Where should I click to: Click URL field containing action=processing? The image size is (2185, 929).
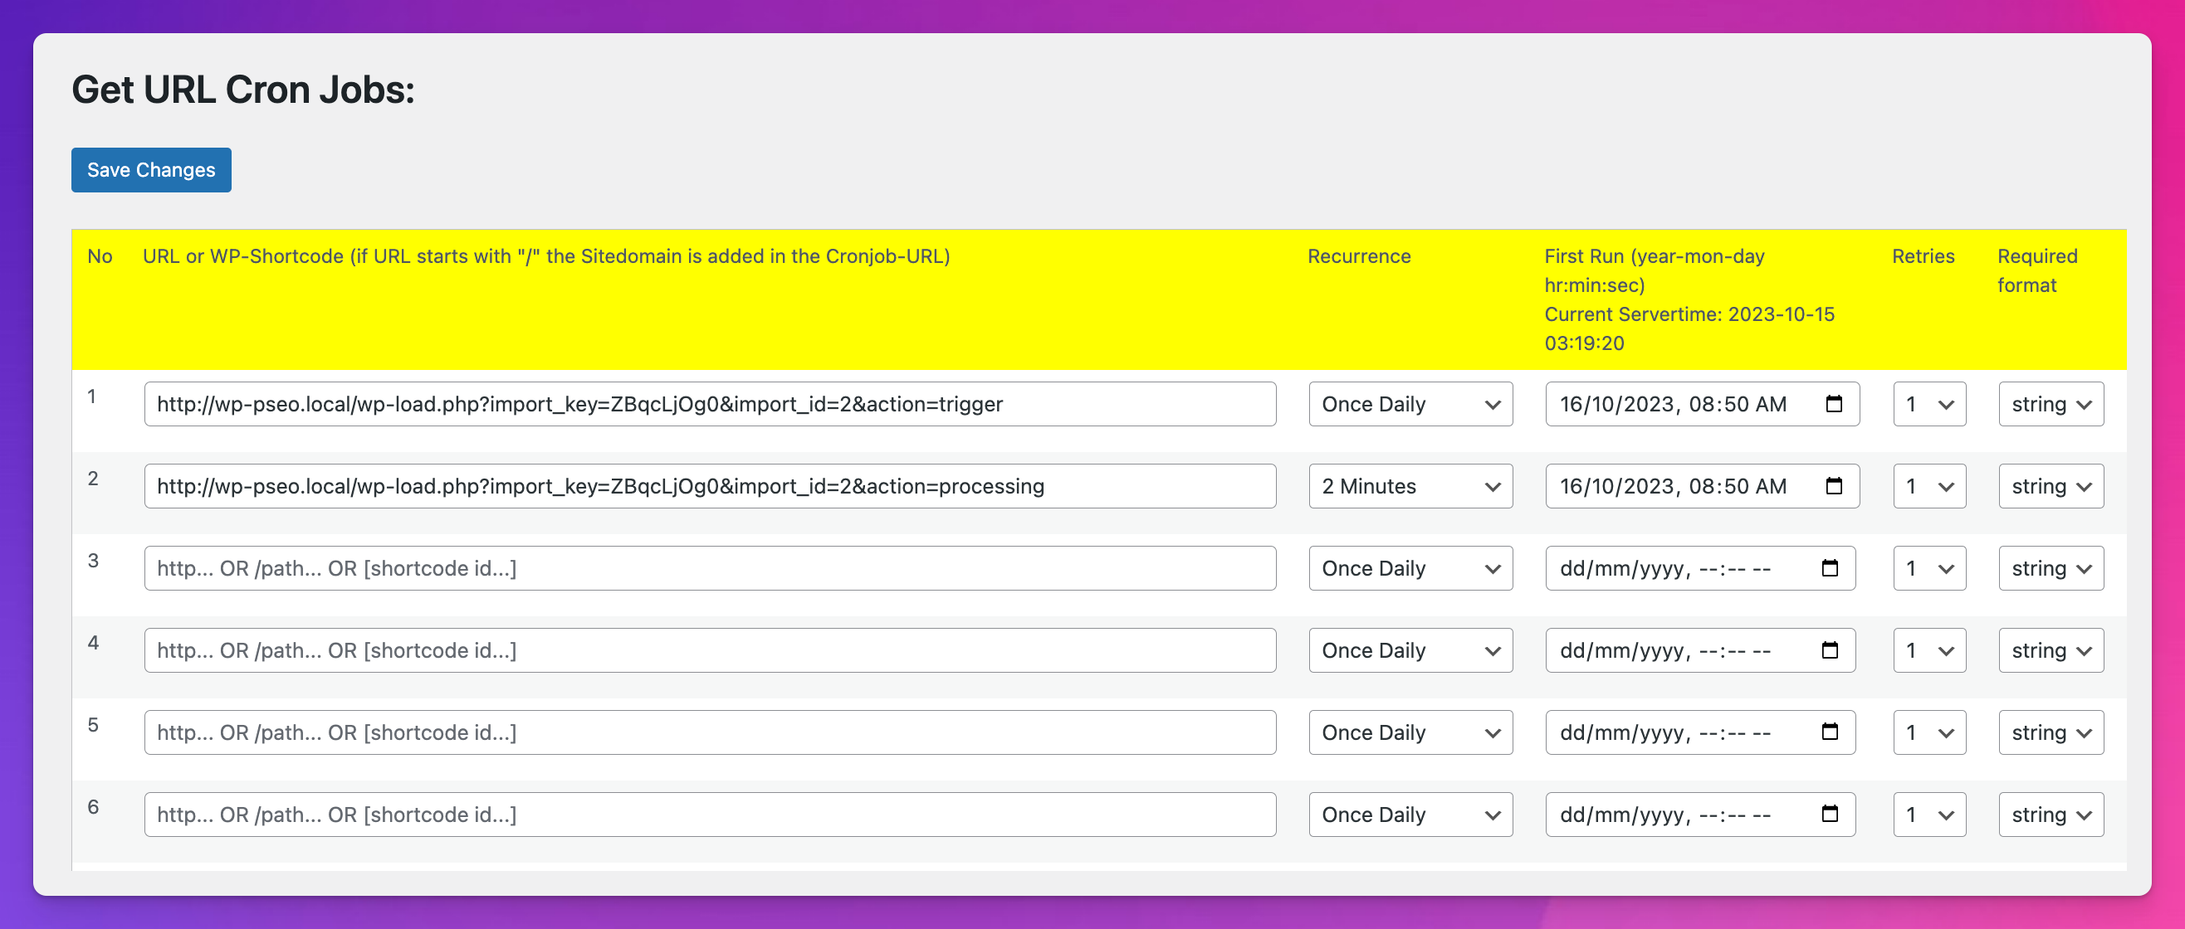710,487
